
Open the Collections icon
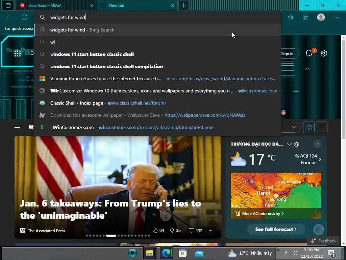coord(305,17)
